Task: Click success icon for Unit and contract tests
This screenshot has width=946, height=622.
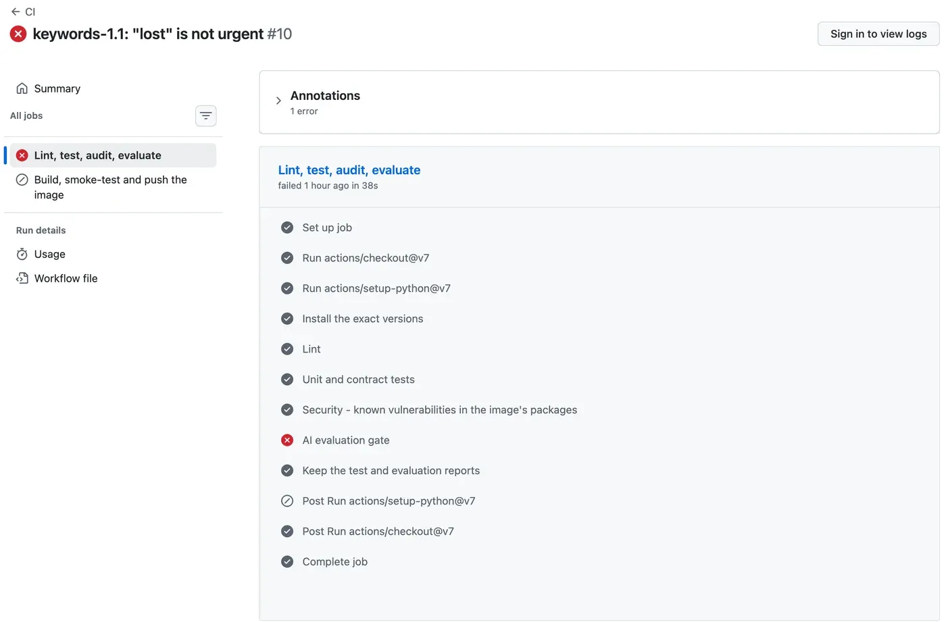Action: [287, 380]
